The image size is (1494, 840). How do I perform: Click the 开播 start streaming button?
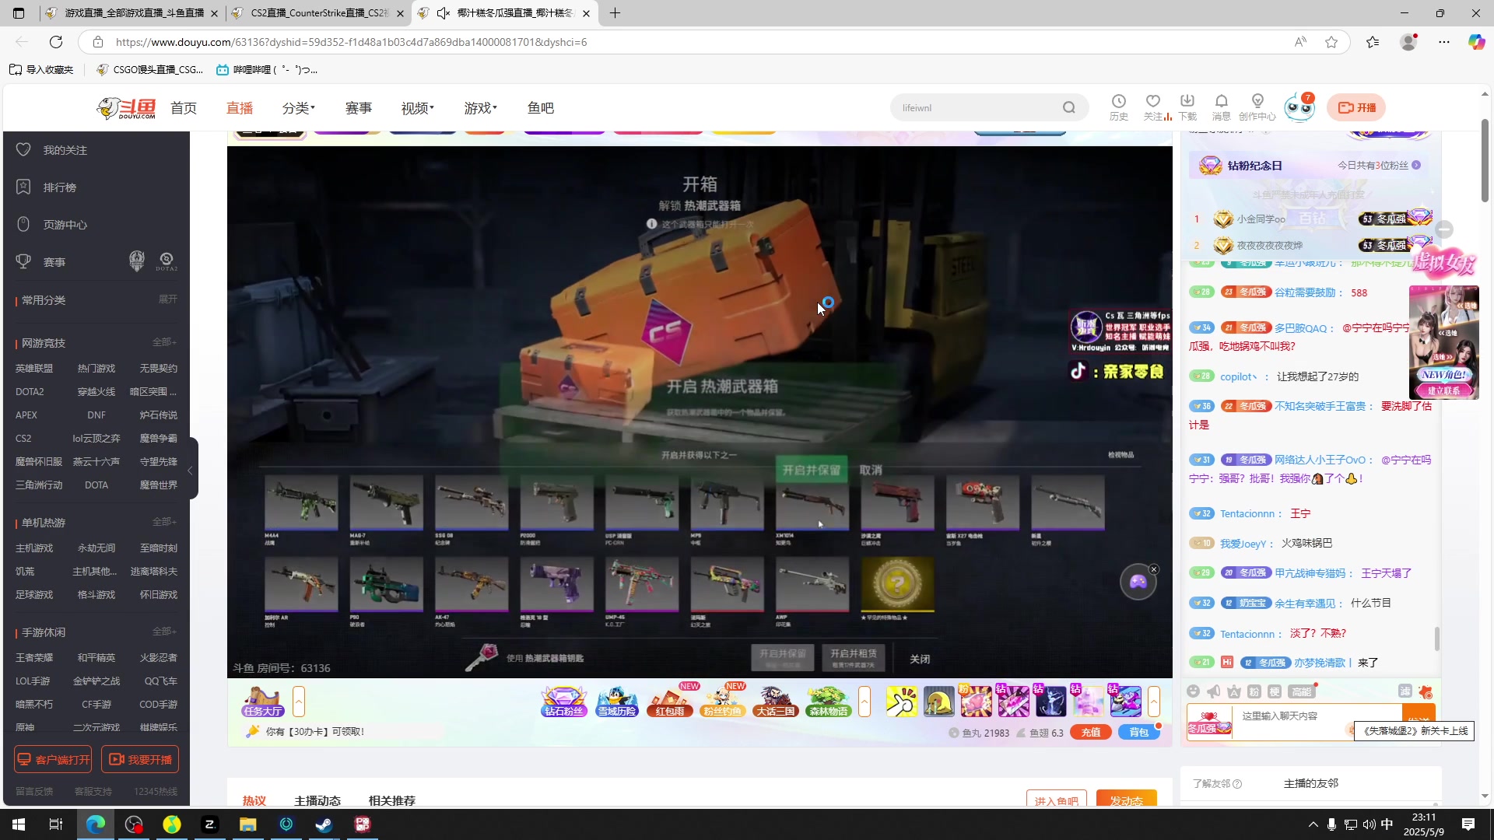pos(1356,107)
